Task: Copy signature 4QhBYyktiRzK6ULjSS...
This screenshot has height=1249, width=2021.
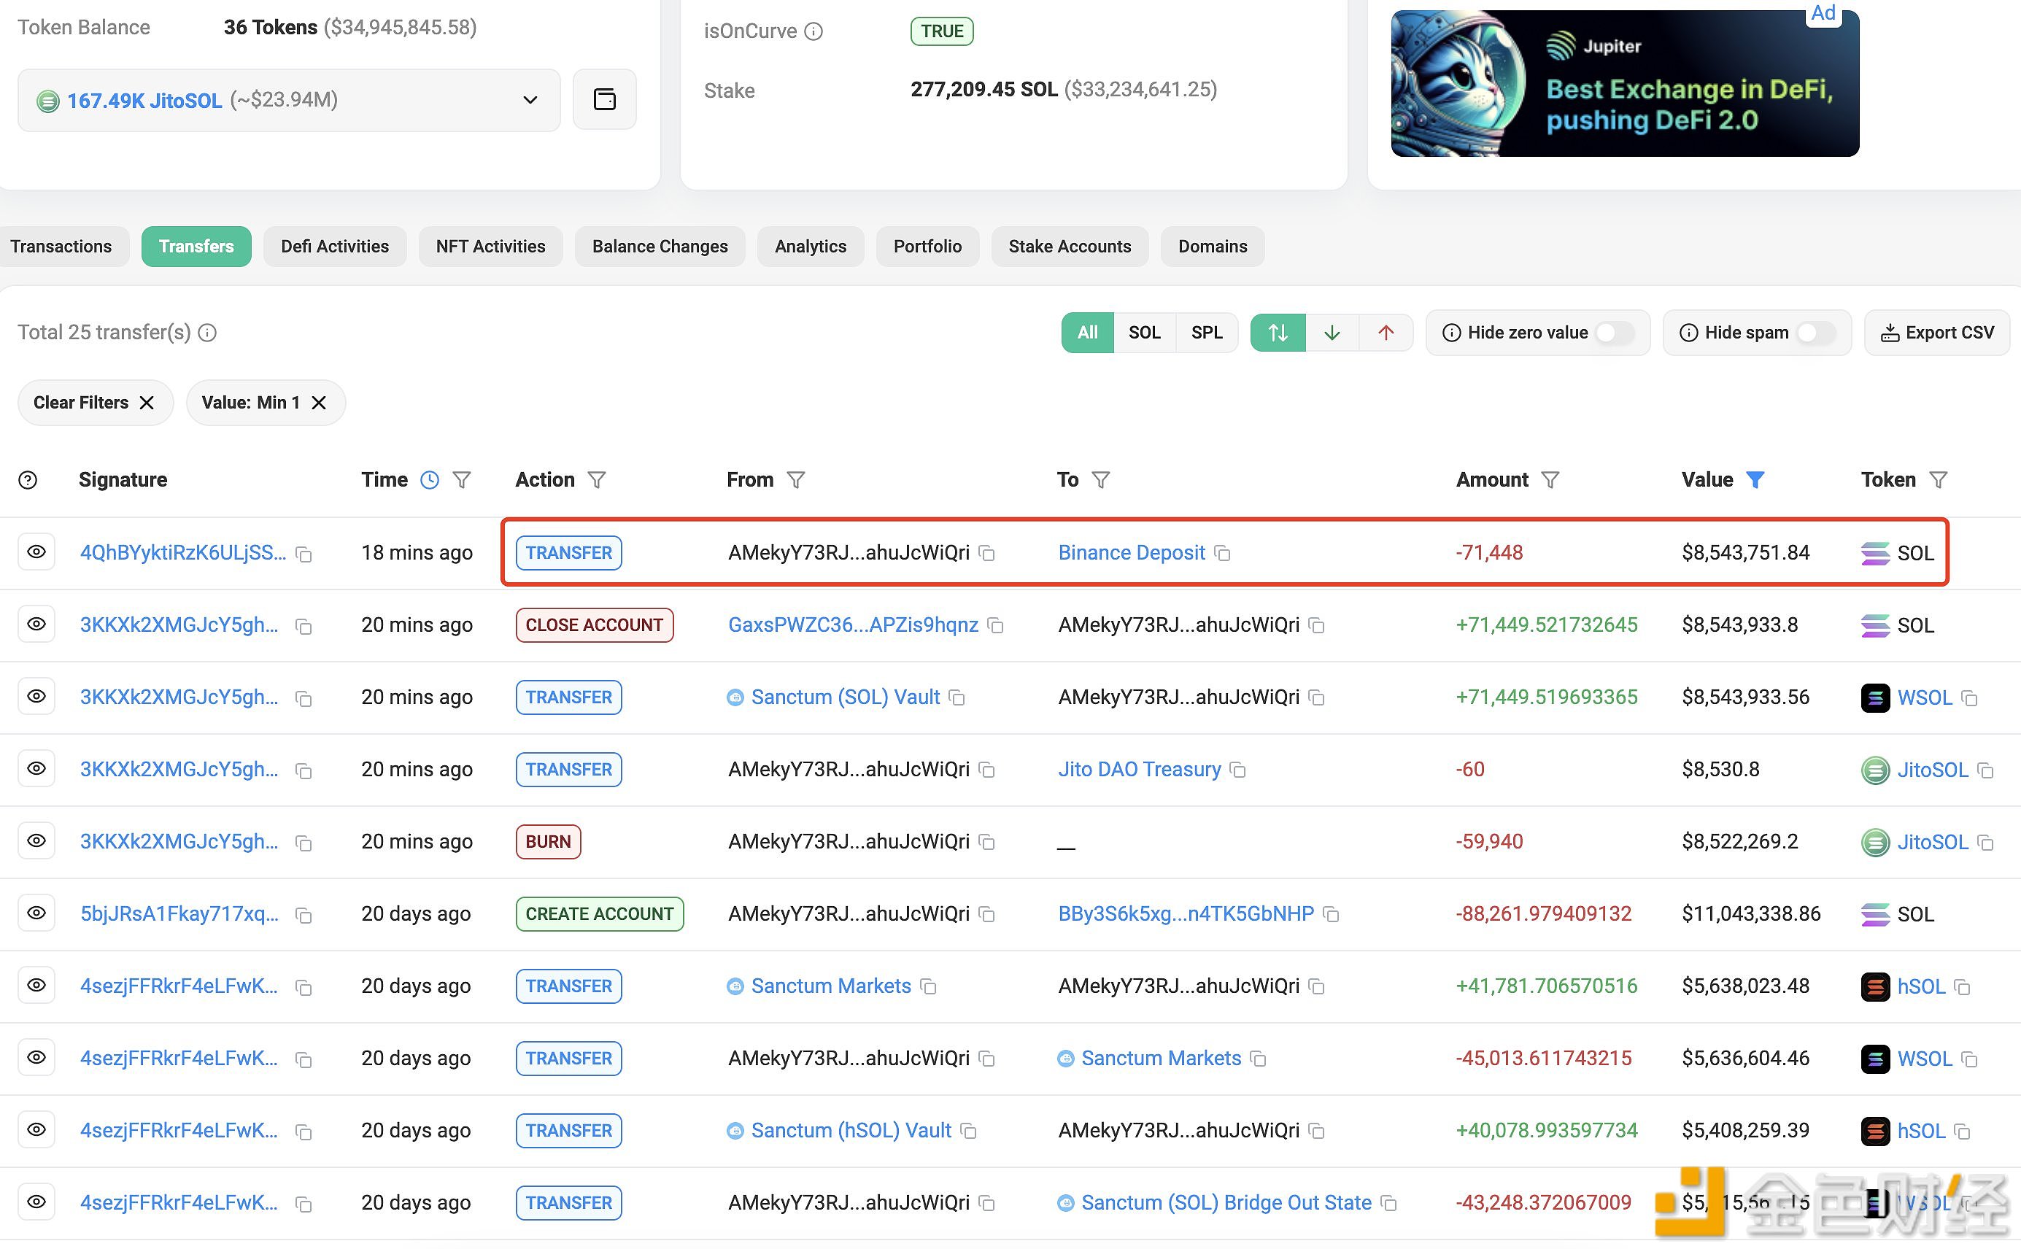Action: click(304, 554)
